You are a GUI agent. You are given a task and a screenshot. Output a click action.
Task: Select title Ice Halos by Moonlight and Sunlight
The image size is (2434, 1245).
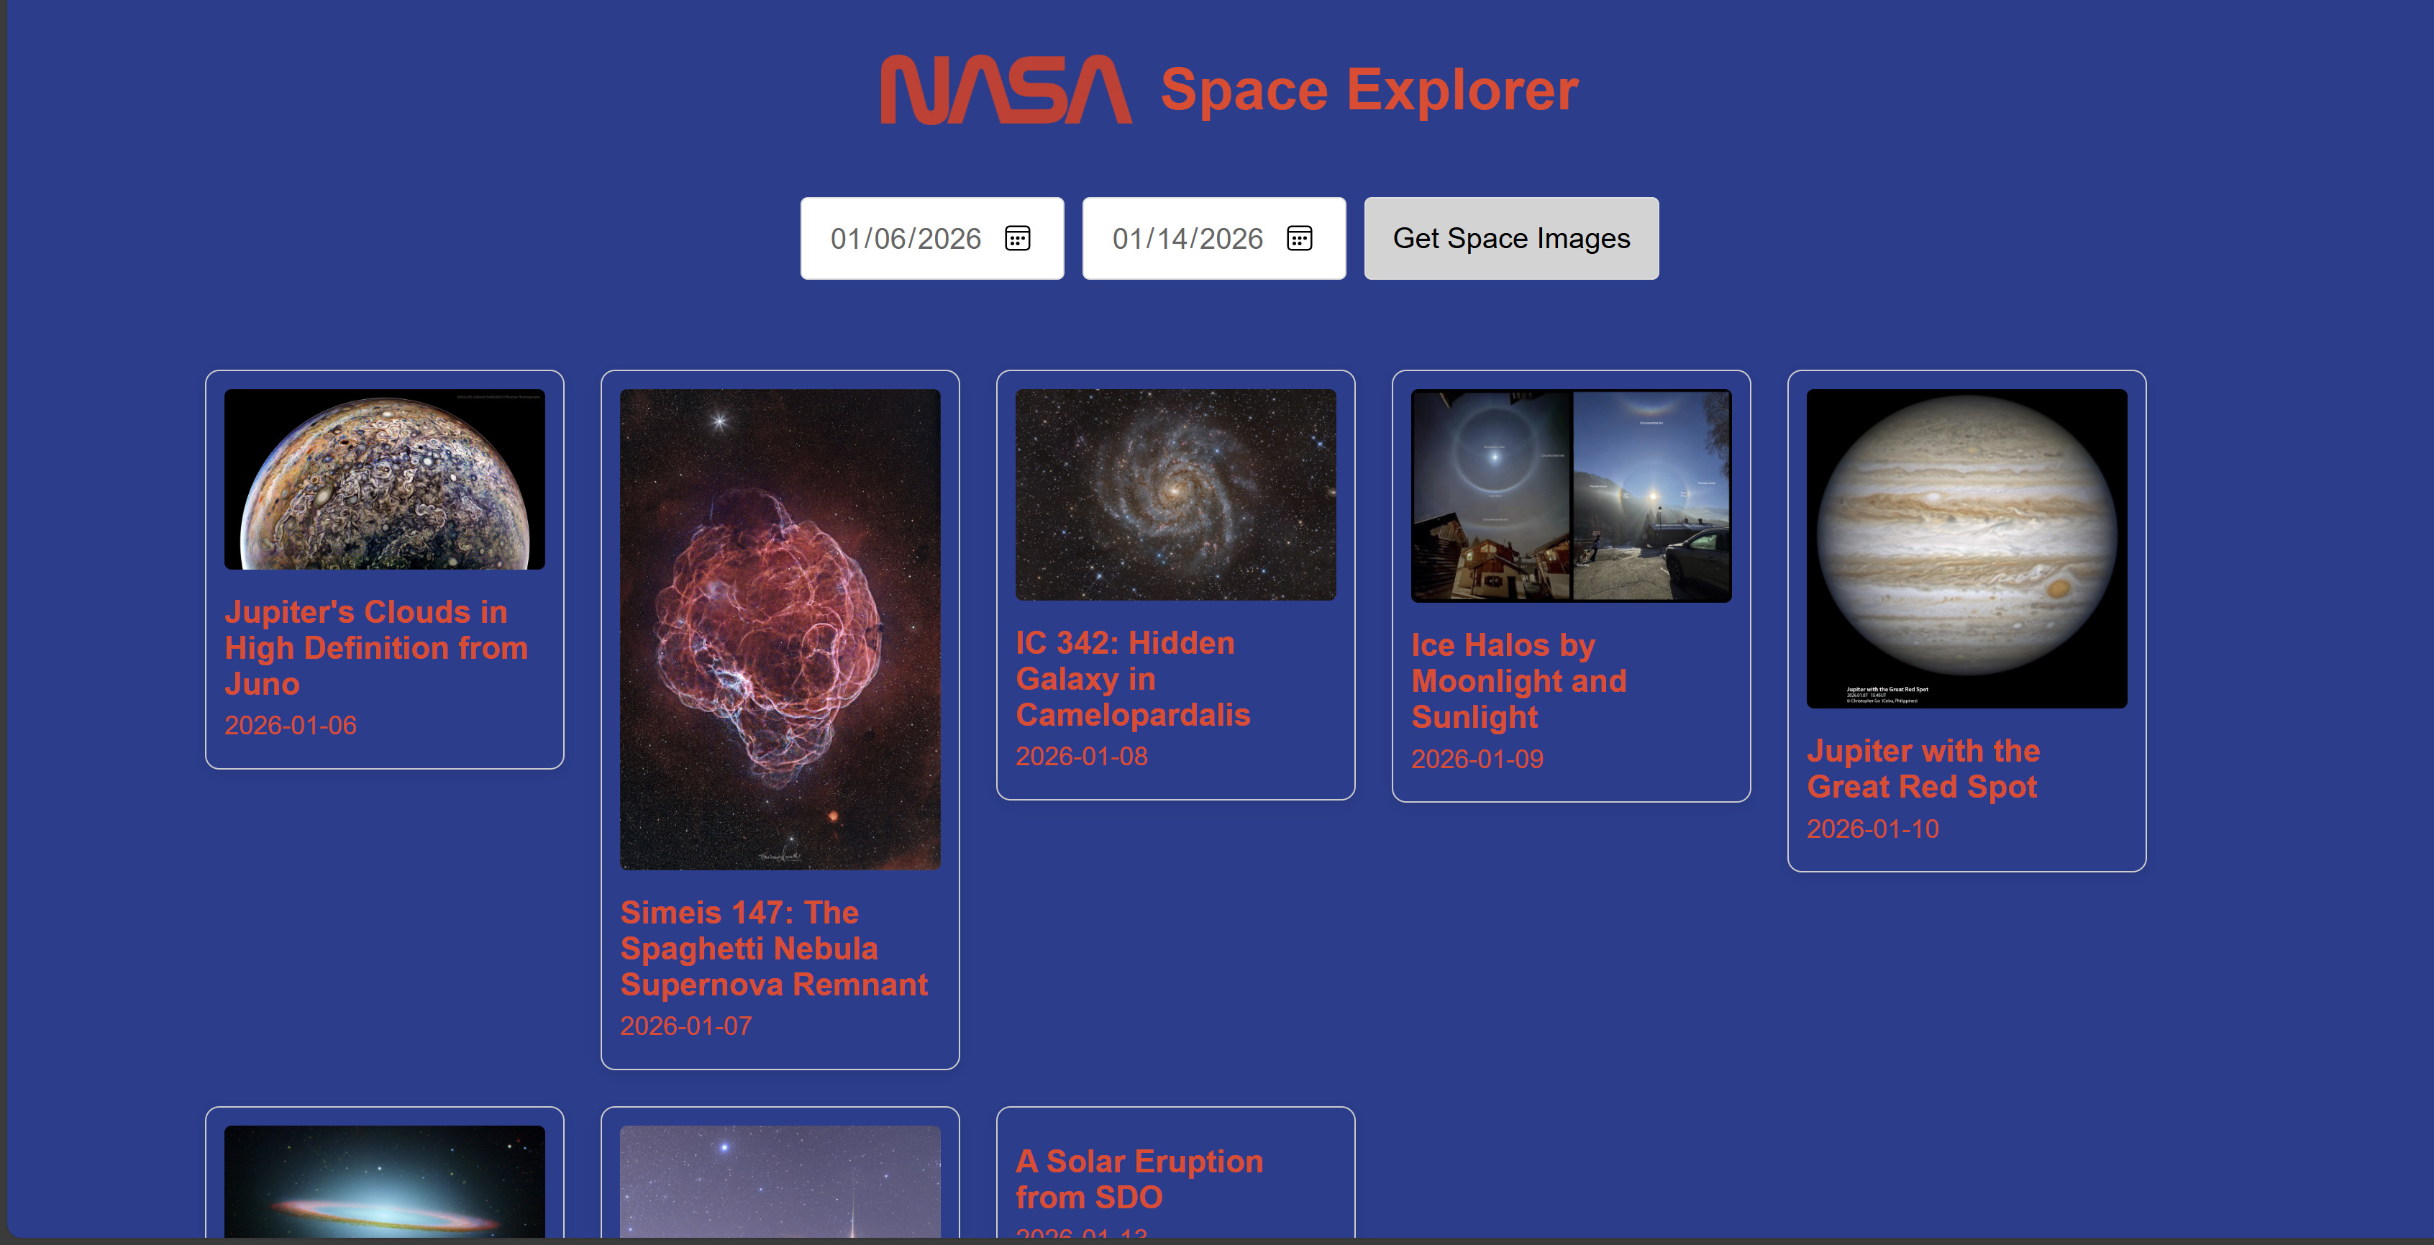[x=1518, y=681]
